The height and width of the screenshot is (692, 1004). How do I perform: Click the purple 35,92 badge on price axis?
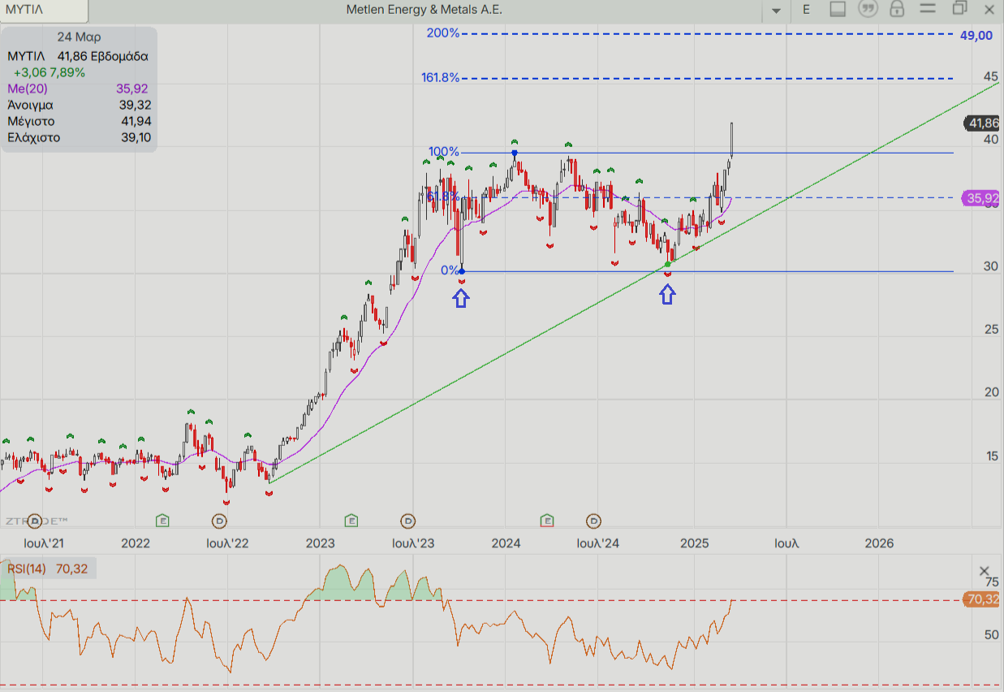pos(982,197)
